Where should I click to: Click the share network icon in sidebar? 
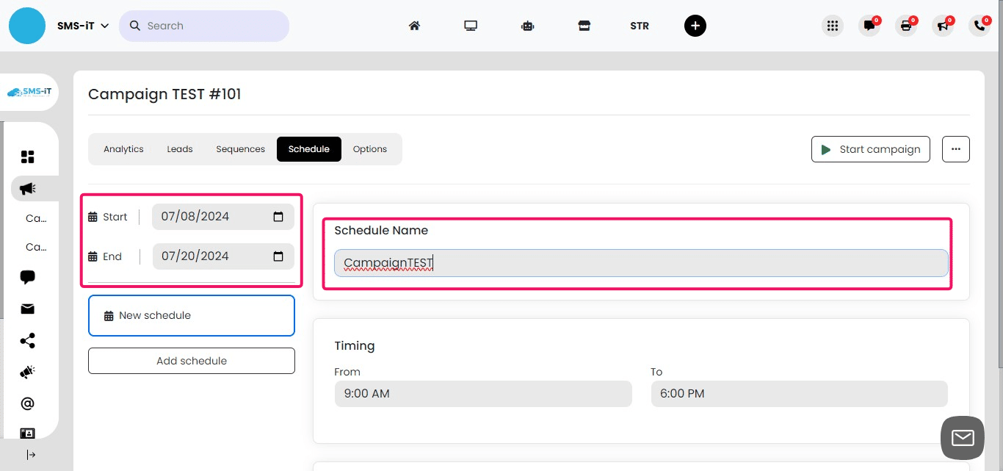[x=27, y=340]
